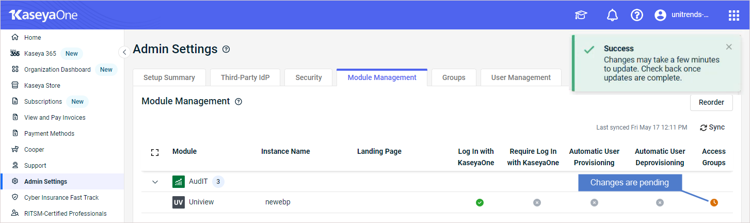The image size is (750, 223).
Task: Select the Module Management tab
Action: pos(382,77)
